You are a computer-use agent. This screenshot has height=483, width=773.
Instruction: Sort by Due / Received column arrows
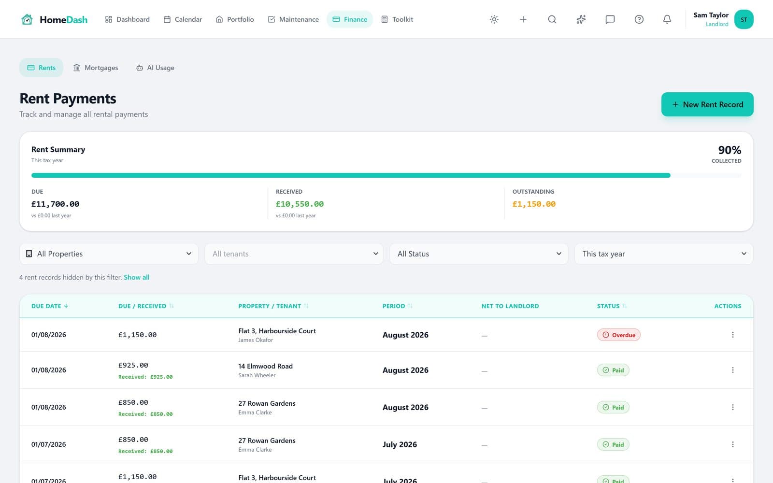coord(172,306)
